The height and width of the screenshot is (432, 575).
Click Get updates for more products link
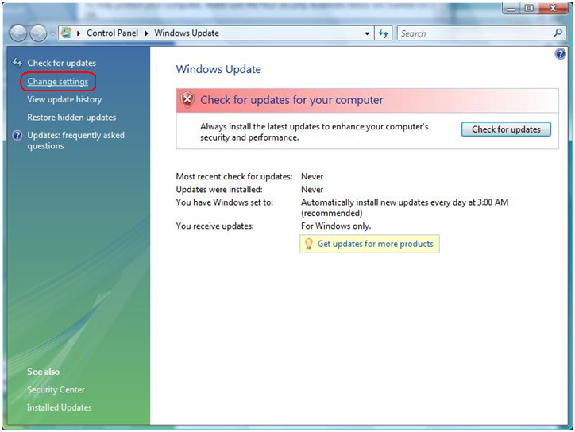tap(375, 244)
